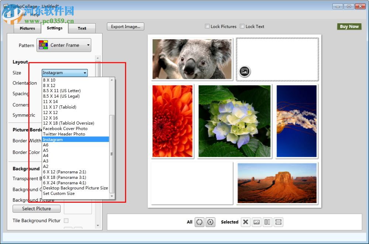This screenshot has height=244, width=369.
Task: Toggle the Lock Text checkbox
Action: pos(242,27)
